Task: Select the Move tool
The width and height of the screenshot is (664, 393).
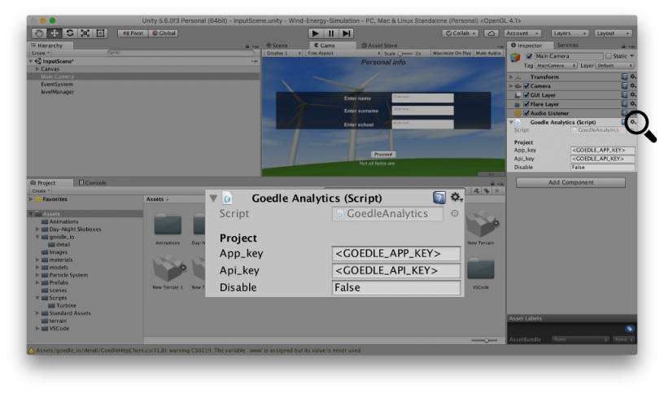Action: 55,33
